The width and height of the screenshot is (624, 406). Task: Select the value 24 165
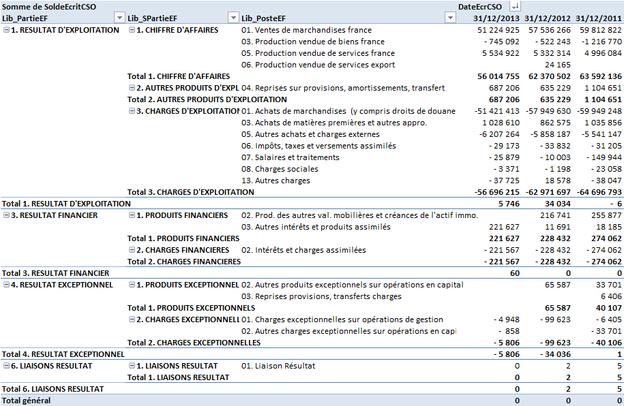click(x=558, y=65)
